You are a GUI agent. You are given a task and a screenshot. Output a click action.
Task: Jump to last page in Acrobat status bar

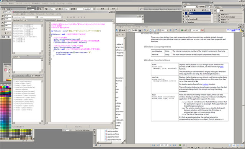coord(175,145)
